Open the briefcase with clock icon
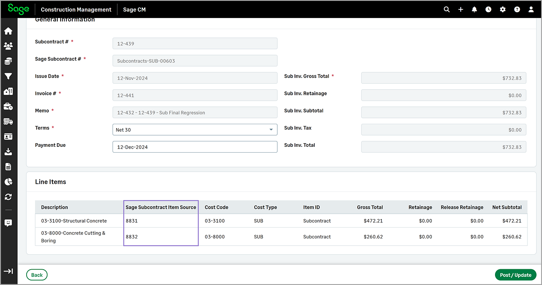542x285 pixels. click(x=8, y=107)
